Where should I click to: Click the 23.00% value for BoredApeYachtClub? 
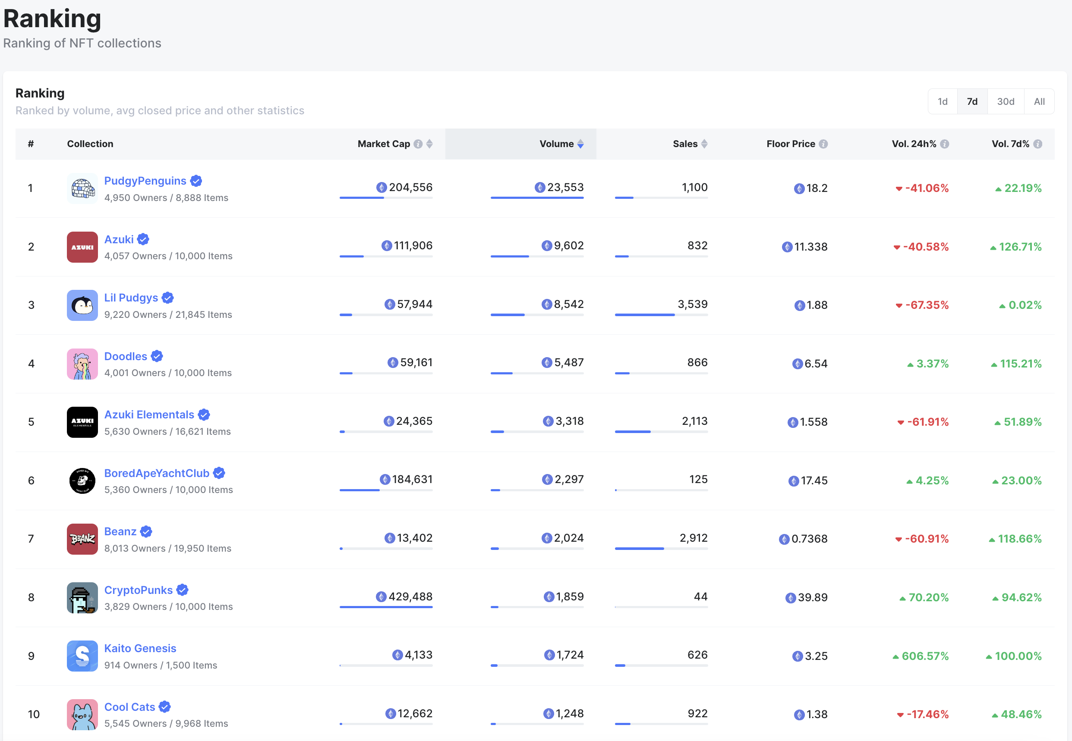coord(1022,480)
